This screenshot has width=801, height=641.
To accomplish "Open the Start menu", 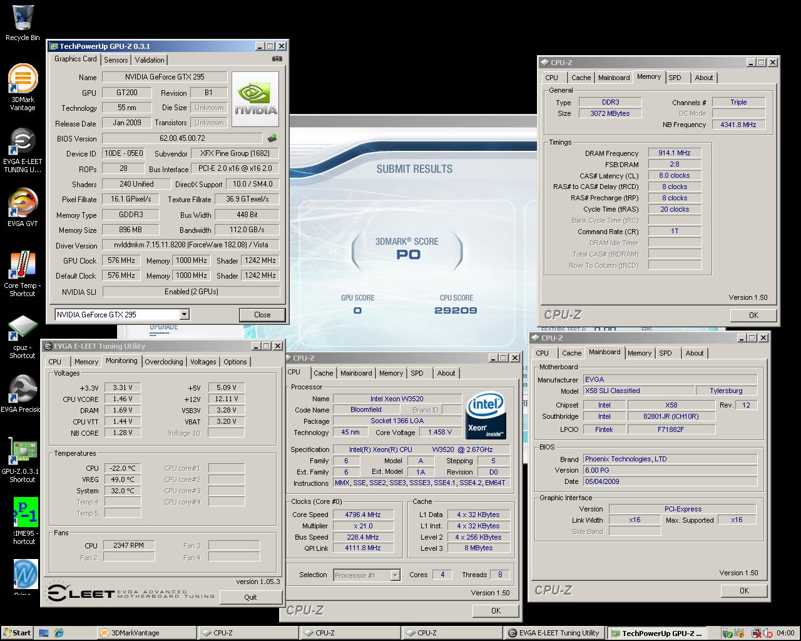I will [17, 633].
